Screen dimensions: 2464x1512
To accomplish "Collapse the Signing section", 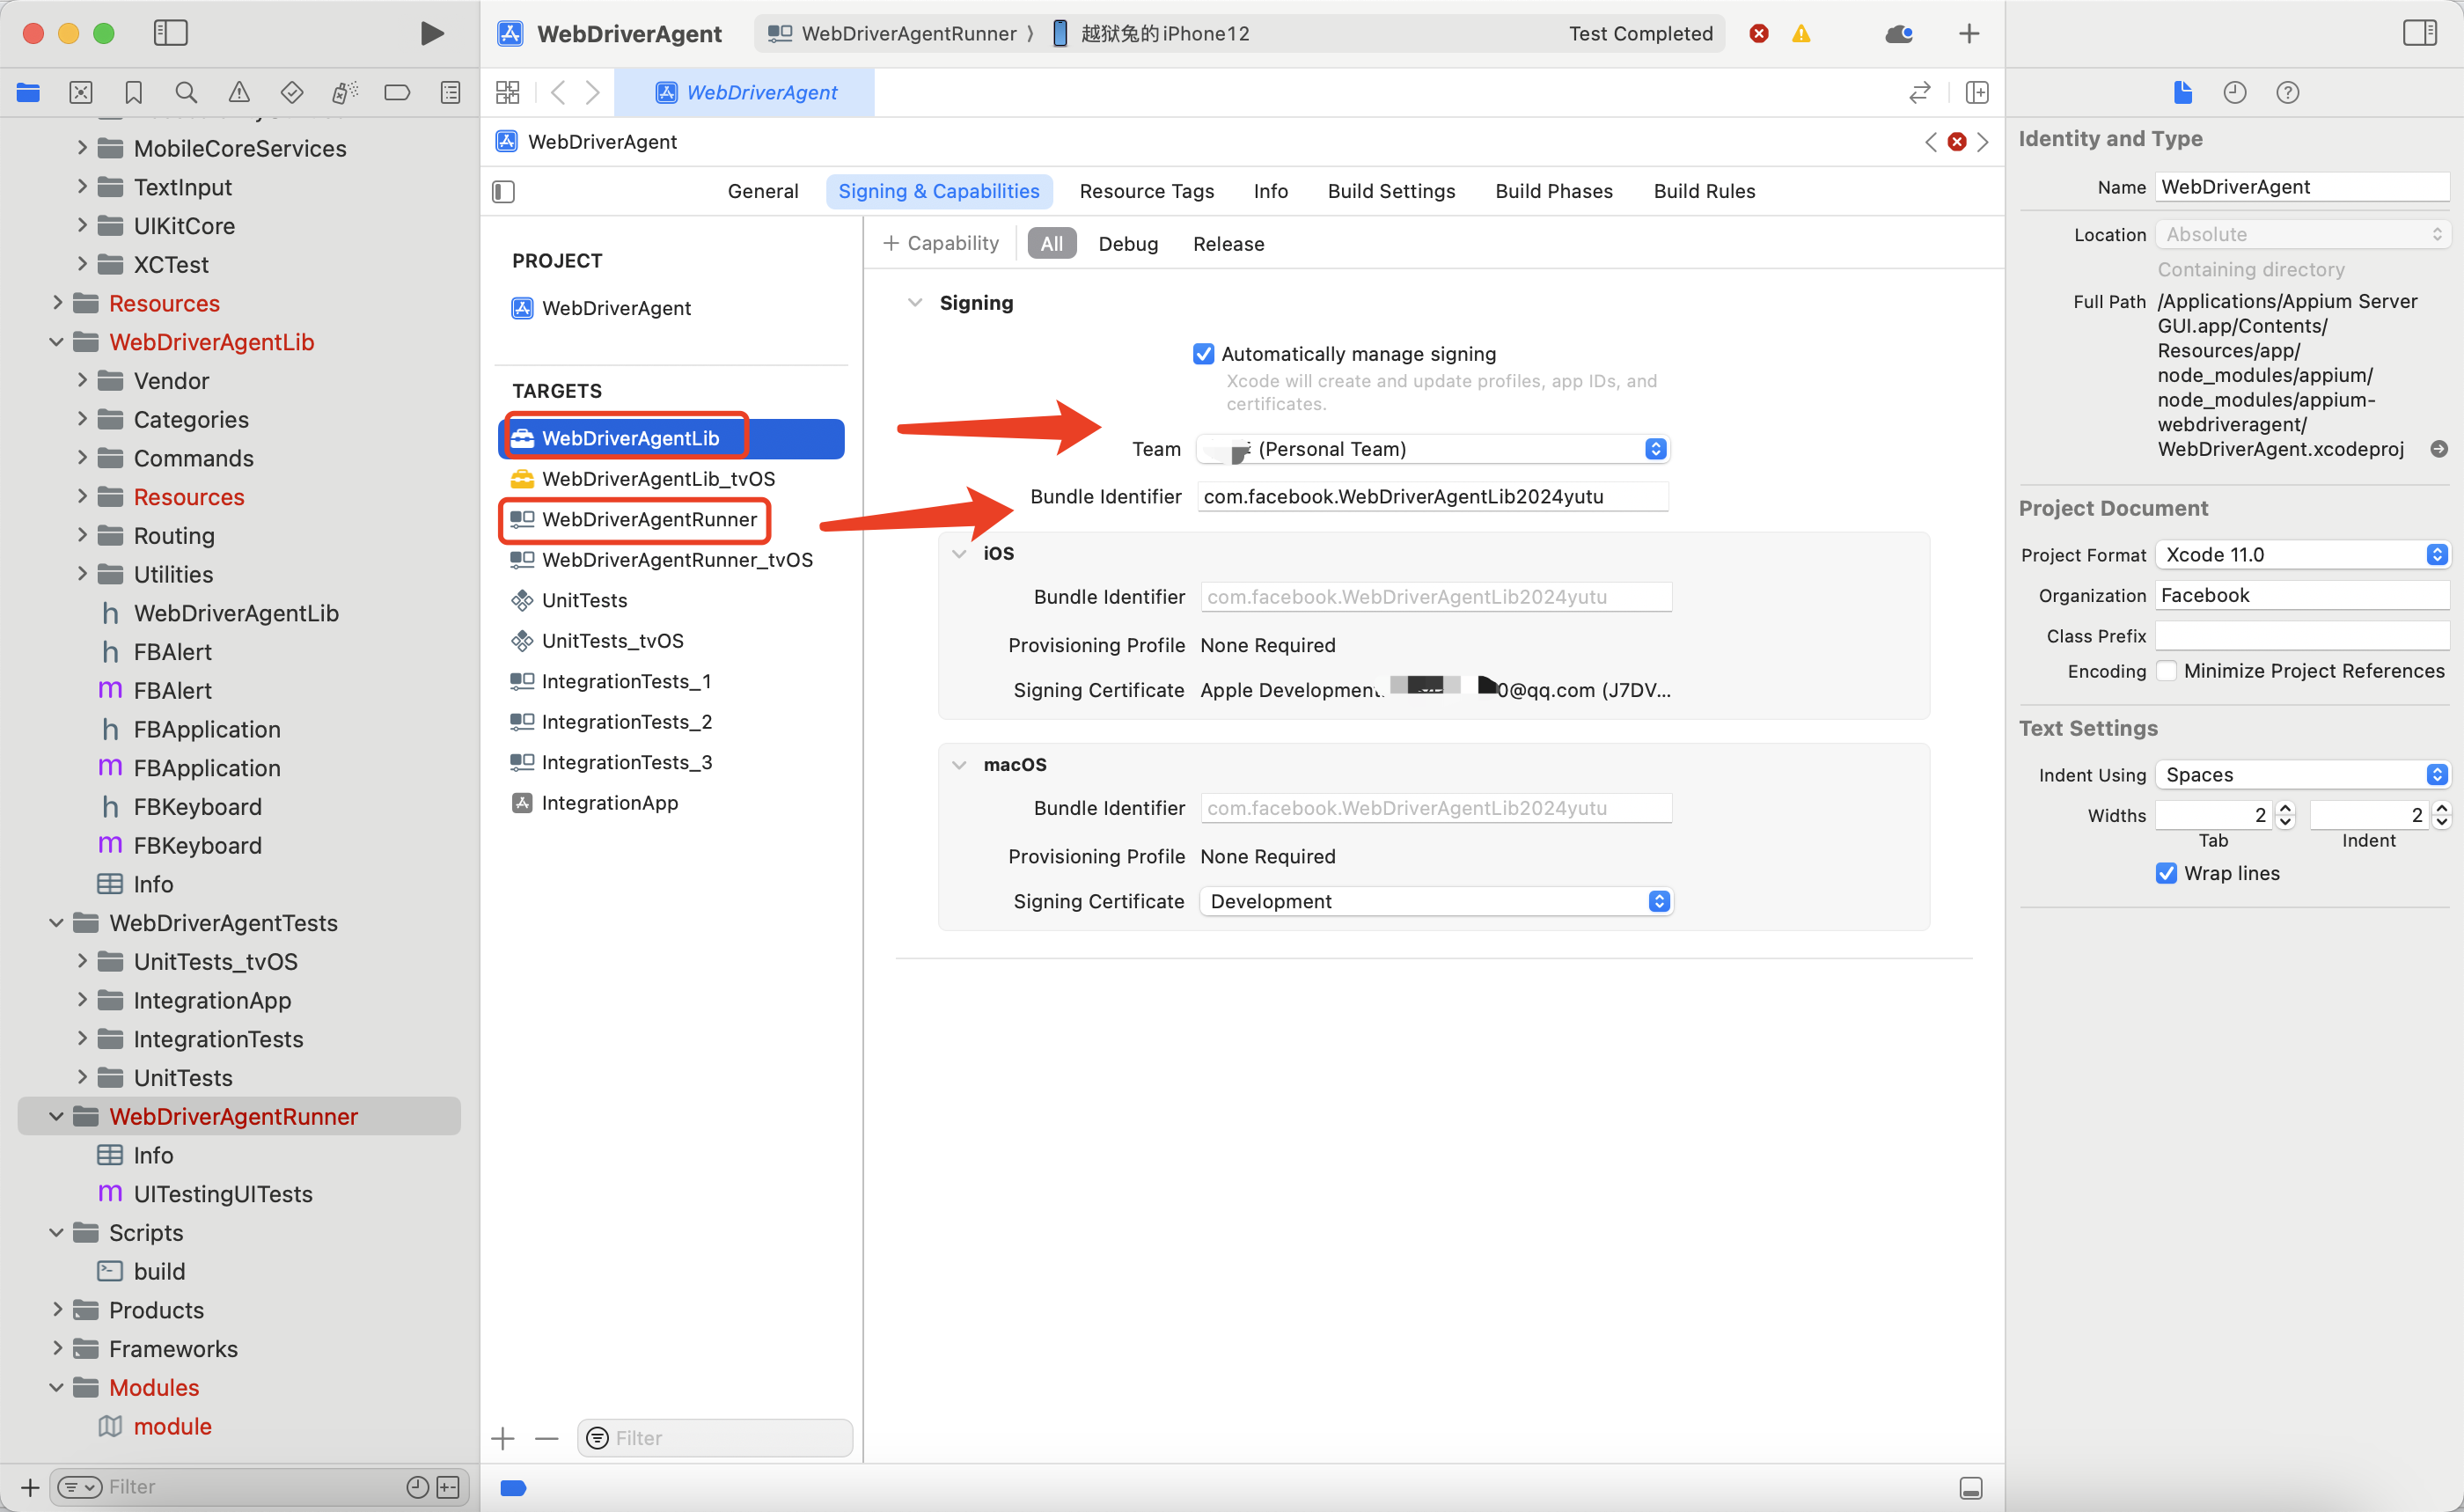I will coord(914,303).
